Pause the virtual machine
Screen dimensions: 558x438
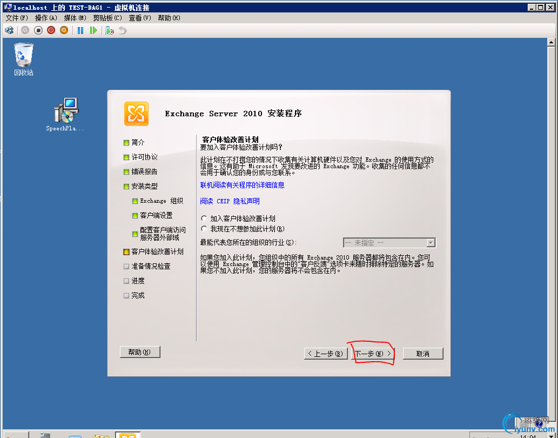pyautogui.click(x=80, y=31)
